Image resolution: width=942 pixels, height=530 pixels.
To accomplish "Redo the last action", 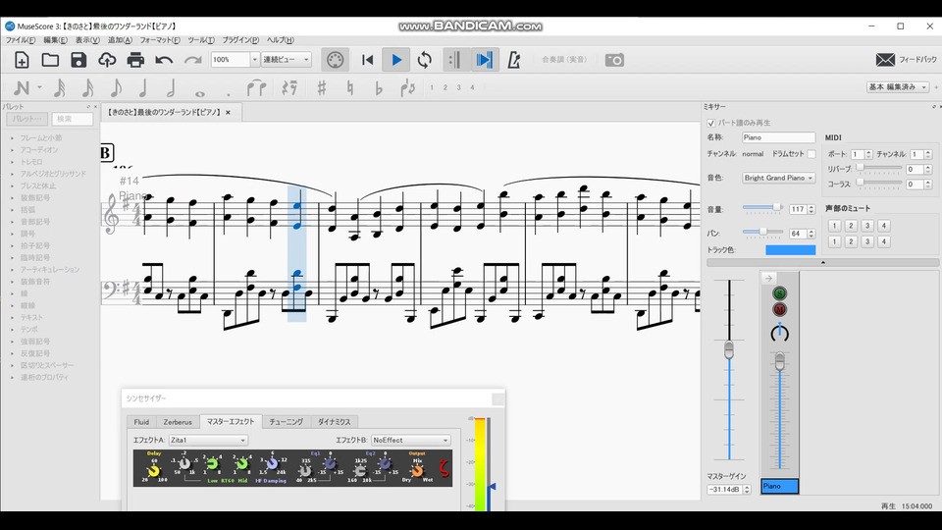I will click(193, 60).
